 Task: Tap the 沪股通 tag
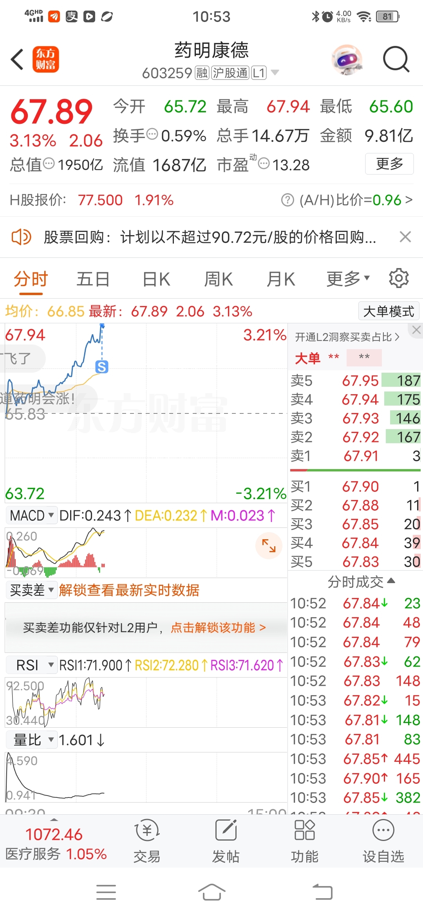point(230,73)
